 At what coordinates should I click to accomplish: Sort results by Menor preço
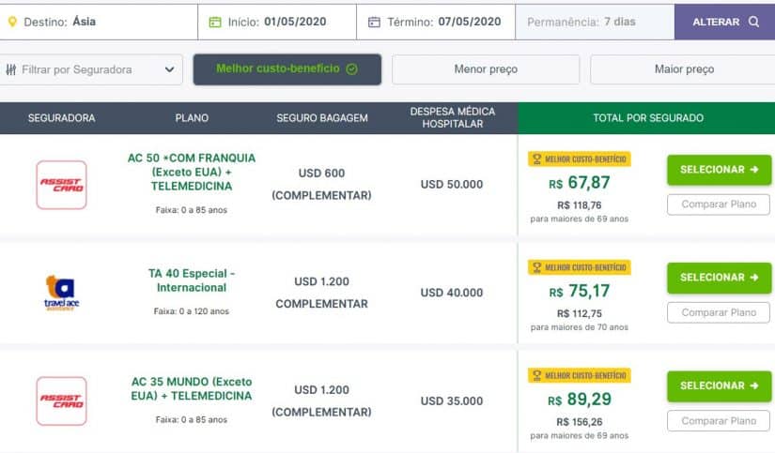point(486,69)
